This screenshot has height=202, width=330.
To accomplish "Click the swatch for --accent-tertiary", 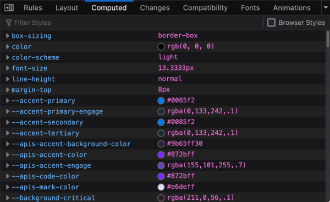I will click(161, 133).
